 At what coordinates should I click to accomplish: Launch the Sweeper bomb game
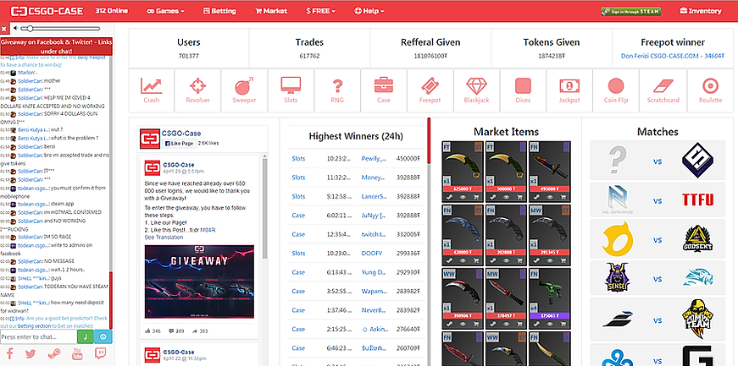tap(244, 90)
